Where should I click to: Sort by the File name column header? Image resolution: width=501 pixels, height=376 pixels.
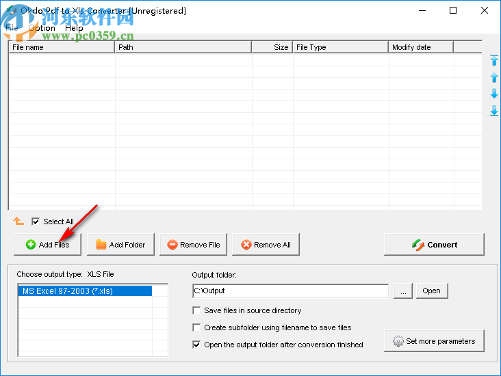pyautogui.click(x=62, y=47)
